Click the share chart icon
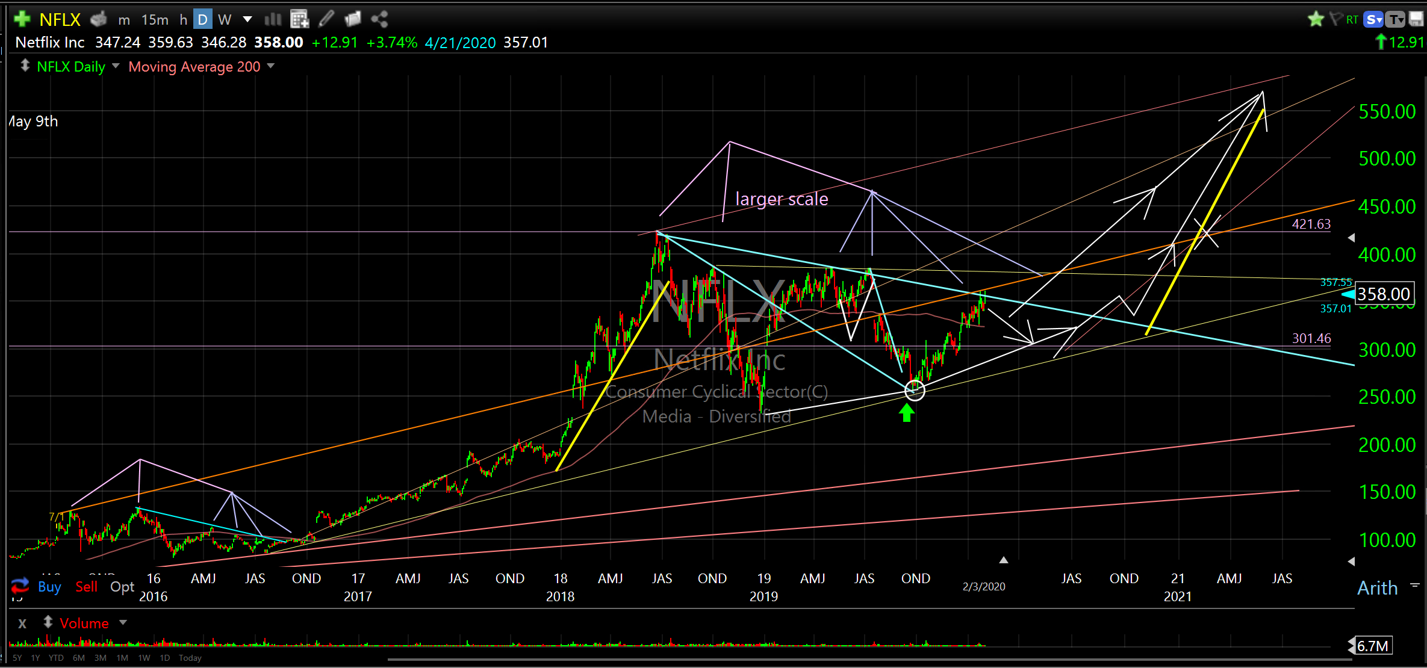This screenshot has width=1427, height=668. 379,19
